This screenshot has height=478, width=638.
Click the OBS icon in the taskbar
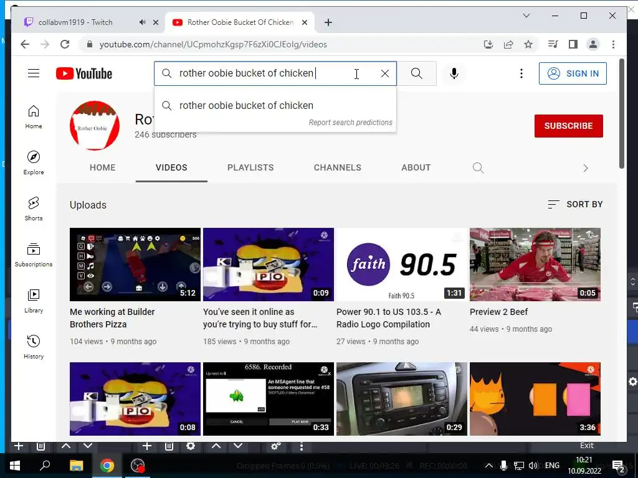[x=138, y=466]
